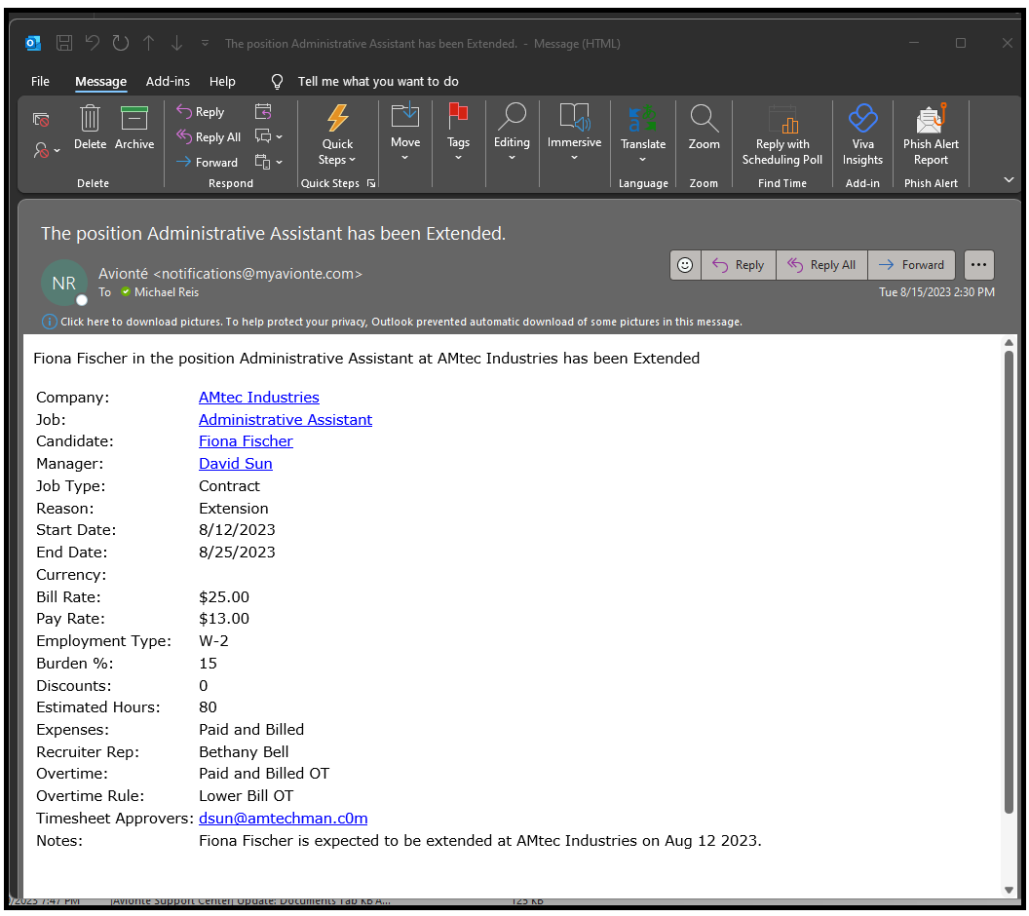Screen dimensions: 1029x916
Task: Undo the last action
Action: (93, 42)
